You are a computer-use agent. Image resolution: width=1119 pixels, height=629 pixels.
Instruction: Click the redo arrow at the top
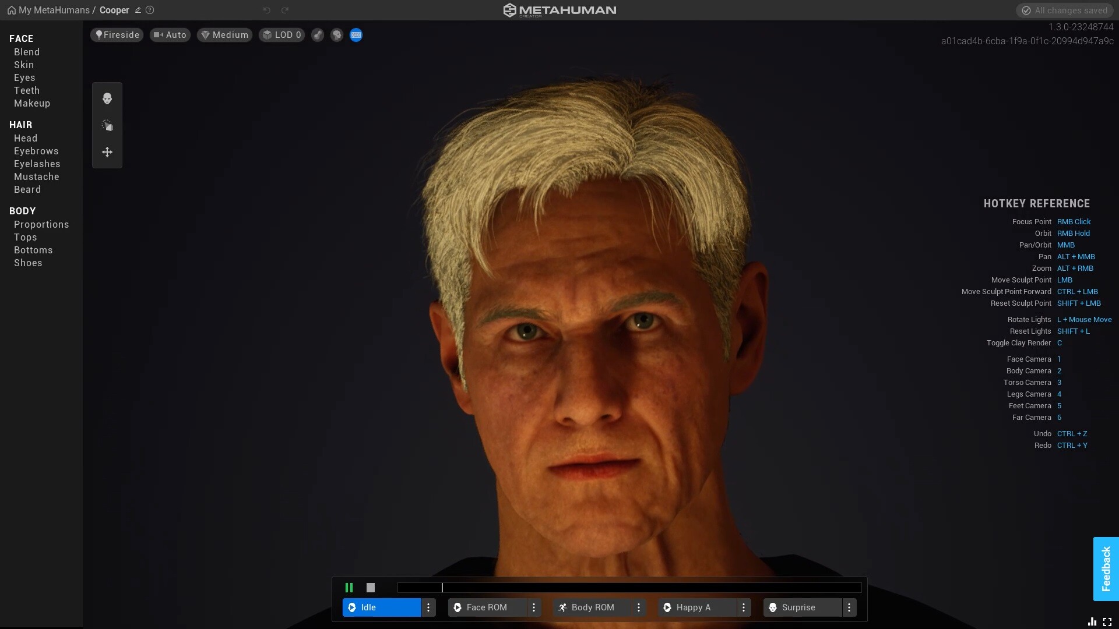[285, 10]
